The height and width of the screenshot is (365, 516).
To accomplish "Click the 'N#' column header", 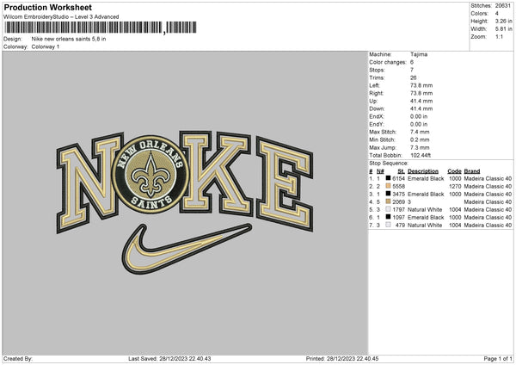I will pyautogui.click(x=380, y=171).
